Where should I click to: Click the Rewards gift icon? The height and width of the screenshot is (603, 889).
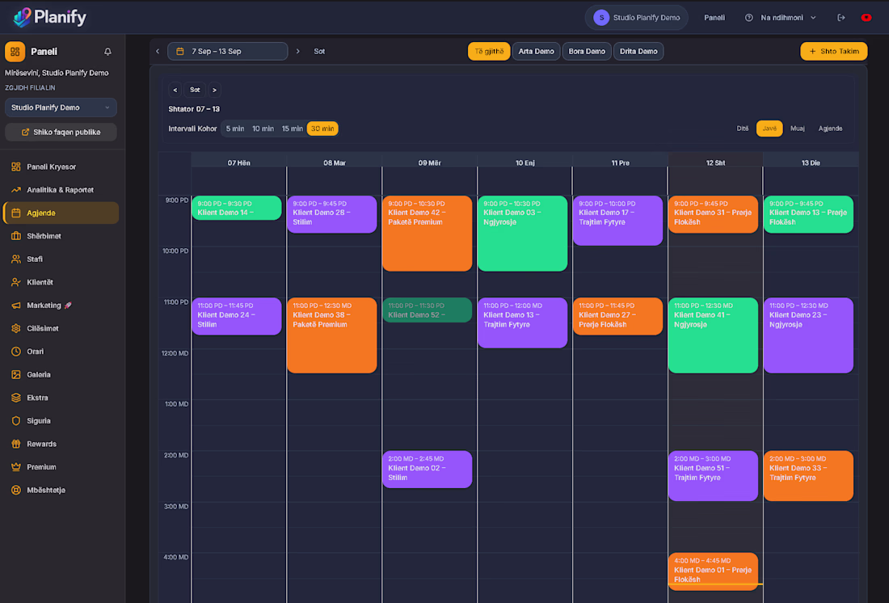coord(16,444)
